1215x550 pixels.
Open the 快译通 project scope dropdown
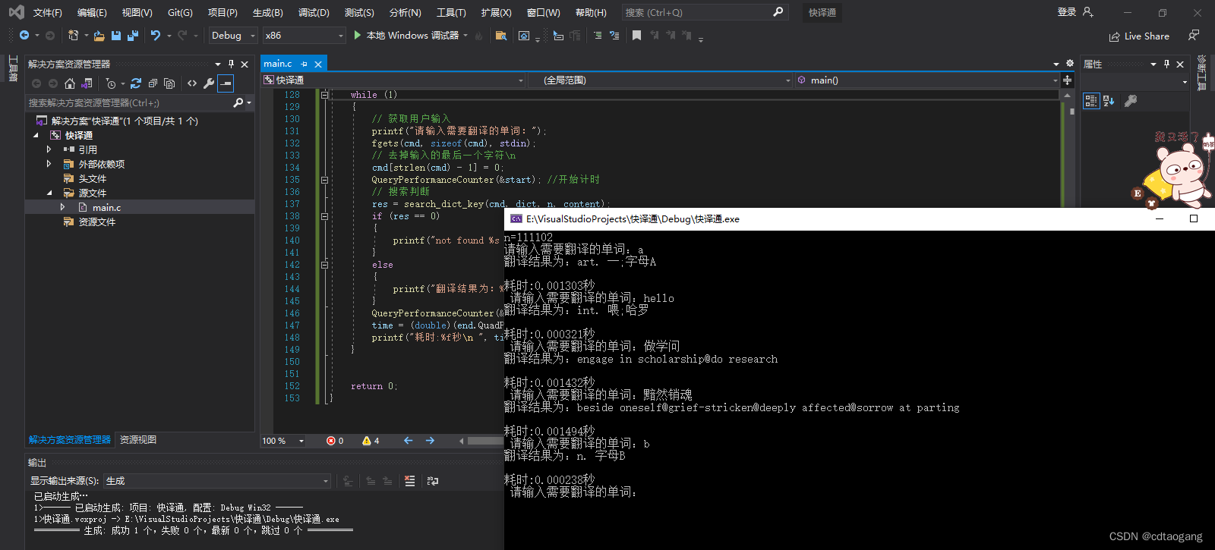pos(394,80)
